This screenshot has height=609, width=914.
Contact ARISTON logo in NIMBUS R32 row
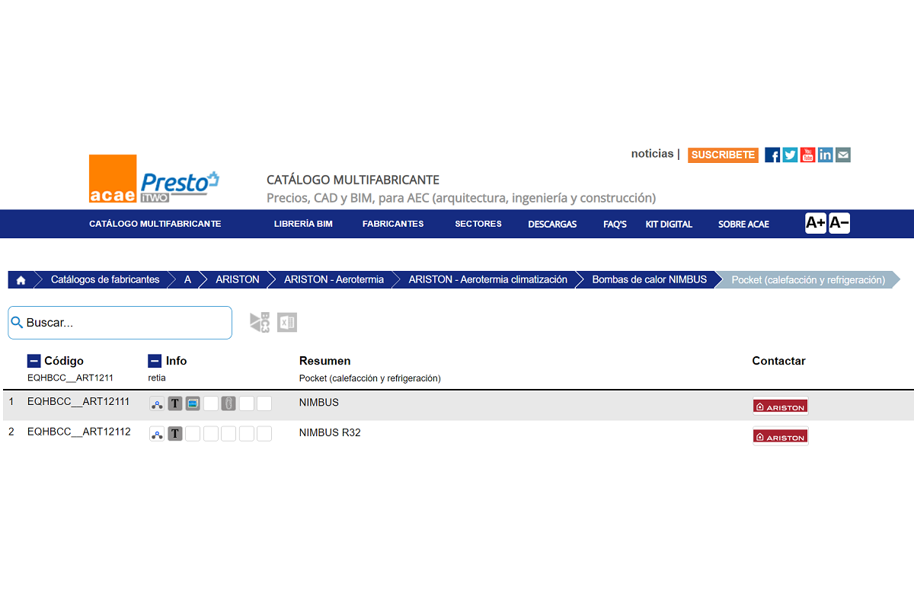780,436
